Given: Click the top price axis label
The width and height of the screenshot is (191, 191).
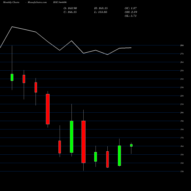Looking at the screenshot, I should click(182, 45).
